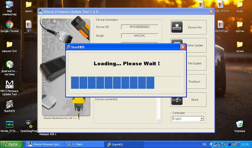The width and height of the screenshot is (252, 148).
Task: Open Honda_PCSc... desktop icon
Action: 9,127
